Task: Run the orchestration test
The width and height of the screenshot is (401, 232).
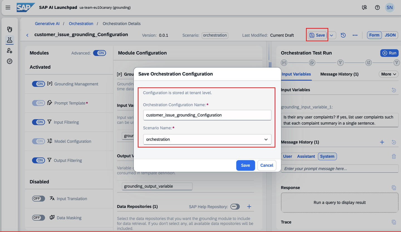Action: (389, 53)
